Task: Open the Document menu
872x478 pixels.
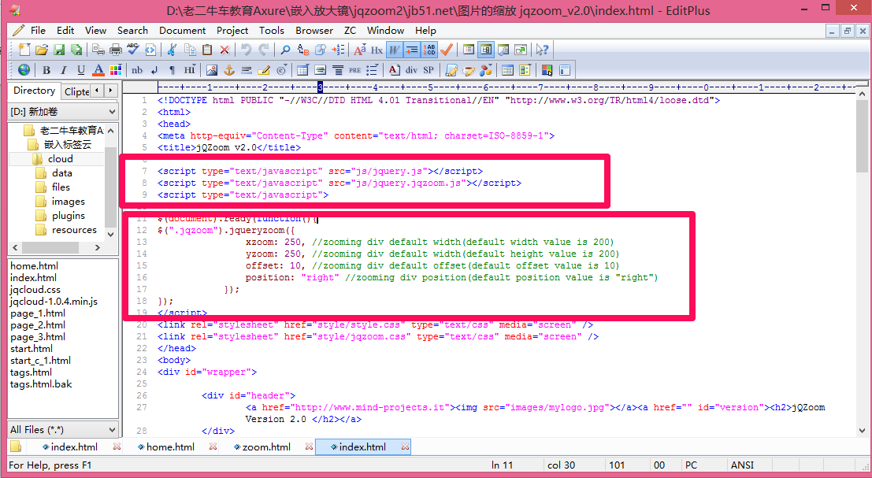Action: 183,31
